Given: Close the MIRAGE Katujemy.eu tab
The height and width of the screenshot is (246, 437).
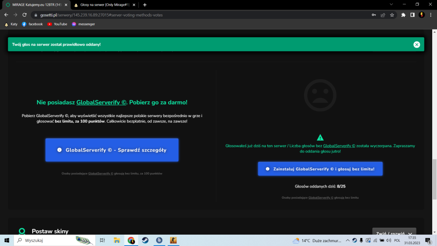Looking at the screenshot, I should (x=66, y=5).
